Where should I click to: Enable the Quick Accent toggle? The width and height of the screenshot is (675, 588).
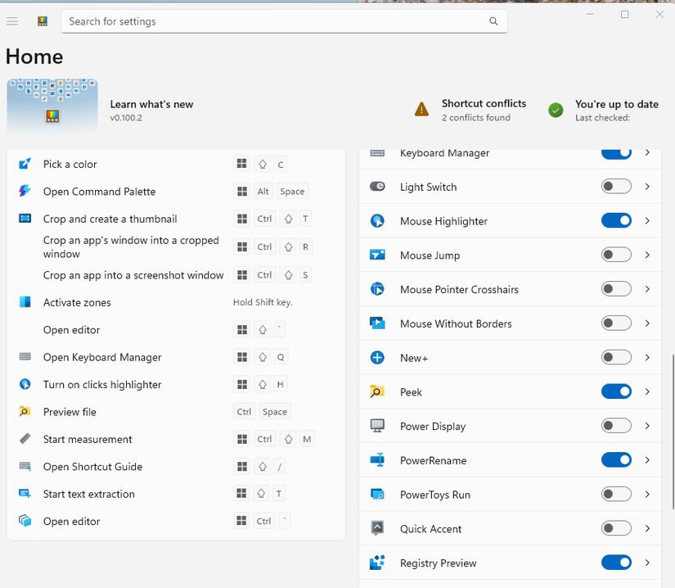tap(616, 528)
